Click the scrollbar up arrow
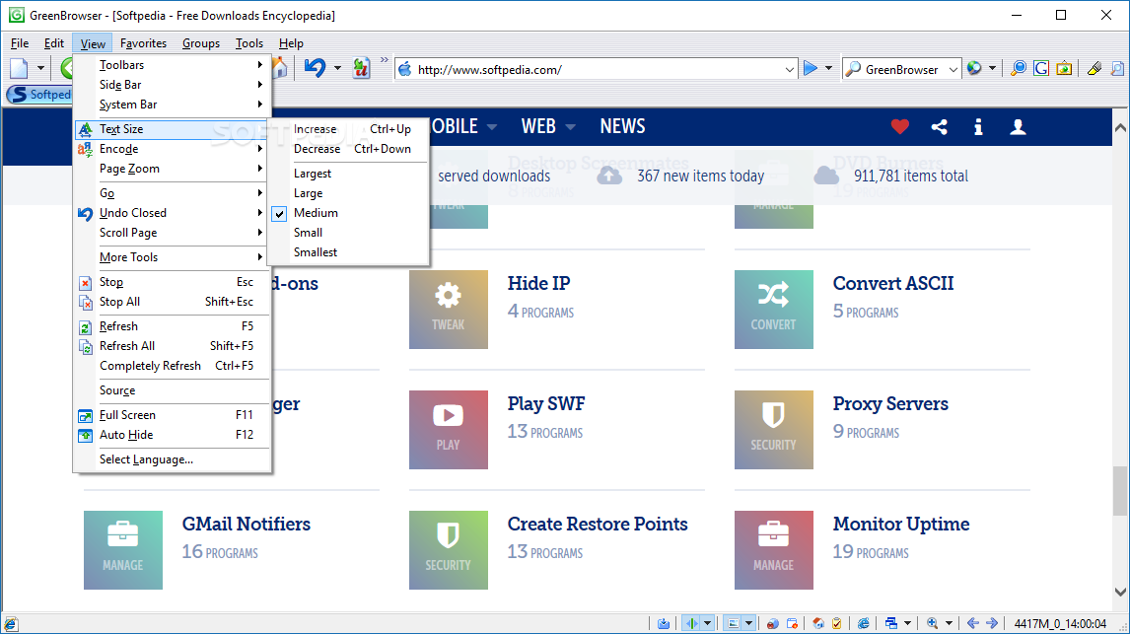1130x634 pixels. pos(1120,127)
